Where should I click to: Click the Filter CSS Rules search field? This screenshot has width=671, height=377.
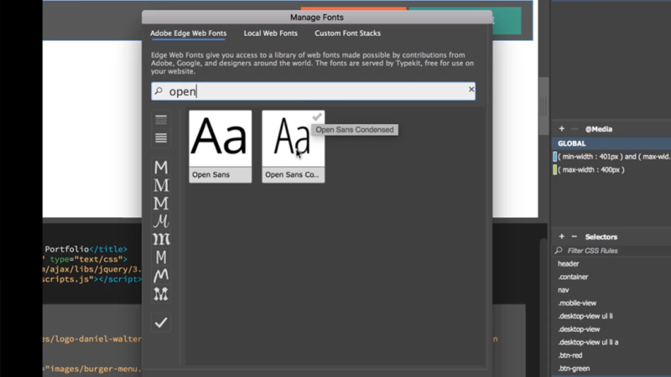(x=612, y=250)
